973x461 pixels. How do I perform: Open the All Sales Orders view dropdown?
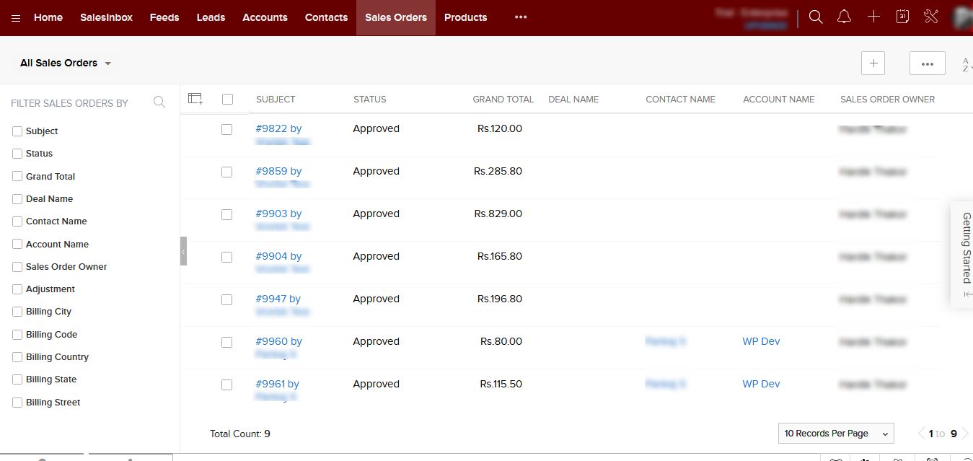tap(66, 63)
